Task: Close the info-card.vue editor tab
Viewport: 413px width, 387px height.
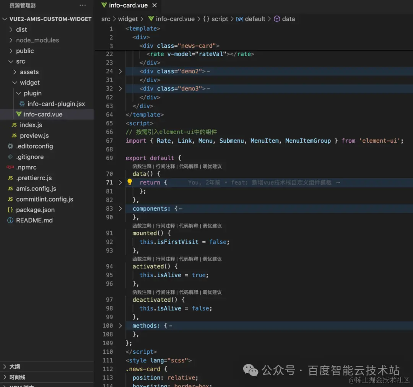Action: (x=154, y=5)
